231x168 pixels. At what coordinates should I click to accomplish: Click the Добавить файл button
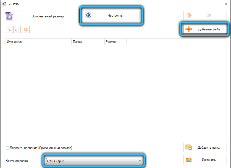tap(205, 29)
